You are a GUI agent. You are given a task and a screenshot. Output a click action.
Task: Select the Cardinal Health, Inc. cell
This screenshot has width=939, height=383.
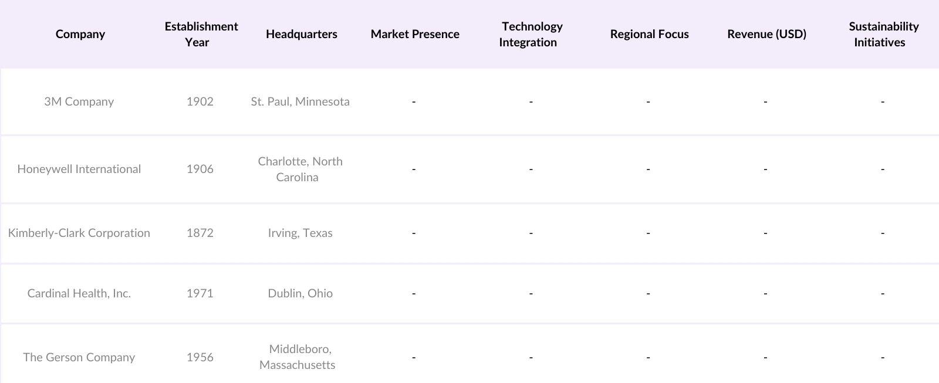[79, 293]
